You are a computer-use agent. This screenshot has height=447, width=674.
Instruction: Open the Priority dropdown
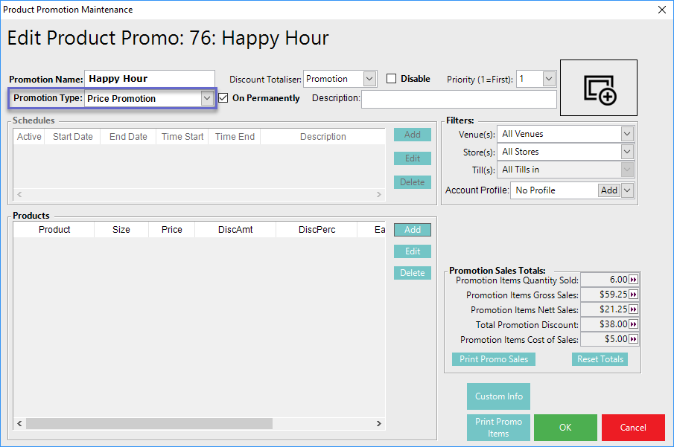pyautogui.click(x=549, y=79)
